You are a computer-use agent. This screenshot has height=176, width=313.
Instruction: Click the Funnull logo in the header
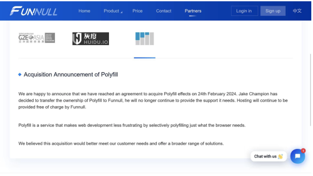34,11
